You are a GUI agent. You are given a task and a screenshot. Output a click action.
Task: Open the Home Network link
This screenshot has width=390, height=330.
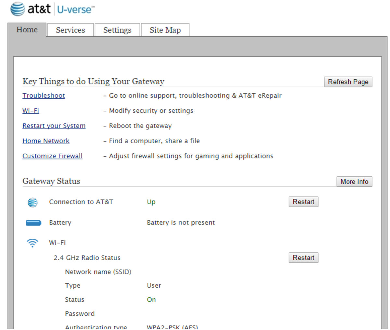click(46, 141)
